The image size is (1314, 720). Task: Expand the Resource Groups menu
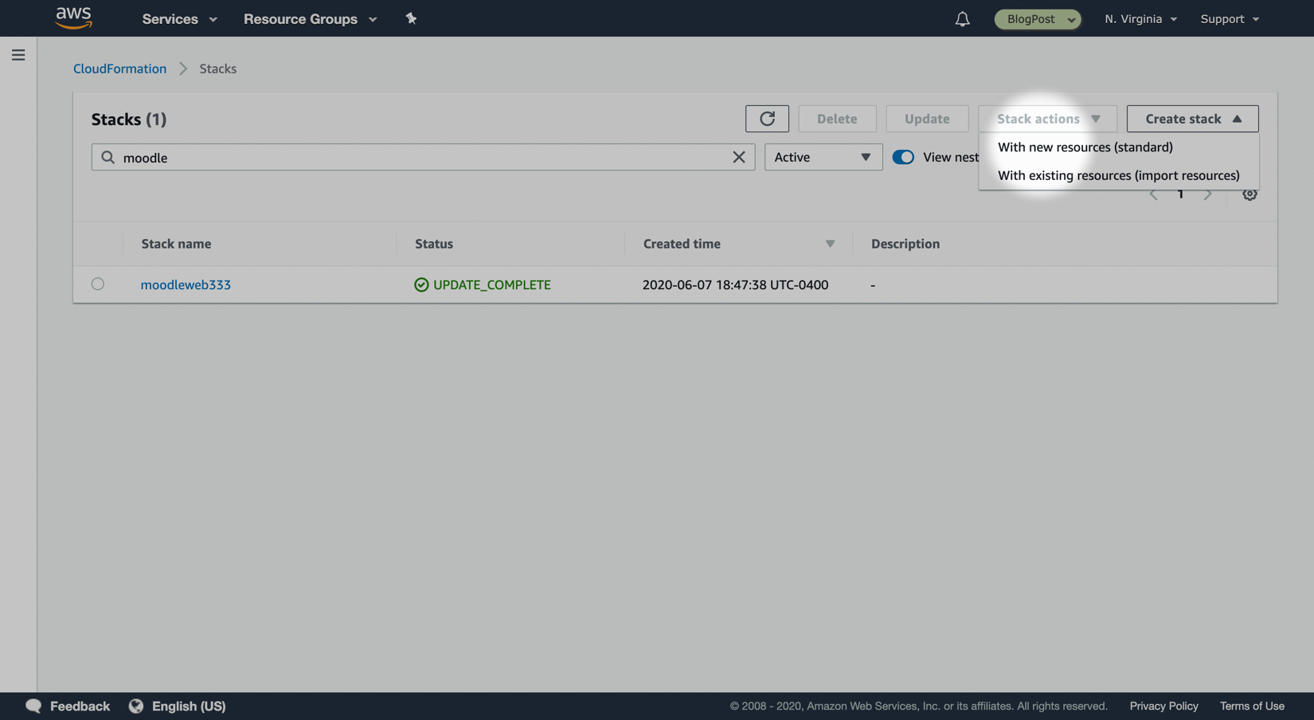click(x=310, y=19)
